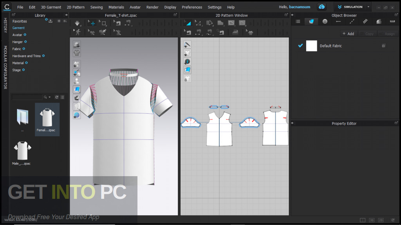
Task: Open the Topstitch tab in Object Browser
Action: (352, 22)
